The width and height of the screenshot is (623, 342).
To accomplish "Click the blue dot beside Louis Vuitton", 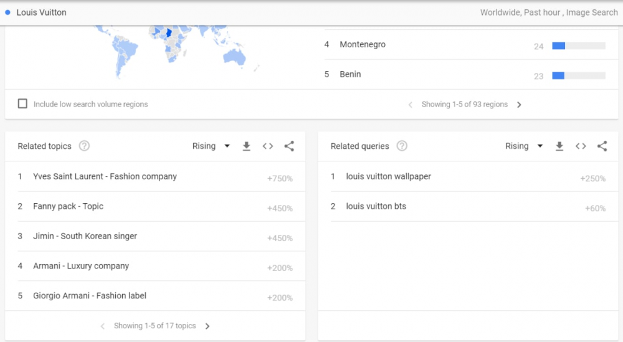I will click(7, 12).
